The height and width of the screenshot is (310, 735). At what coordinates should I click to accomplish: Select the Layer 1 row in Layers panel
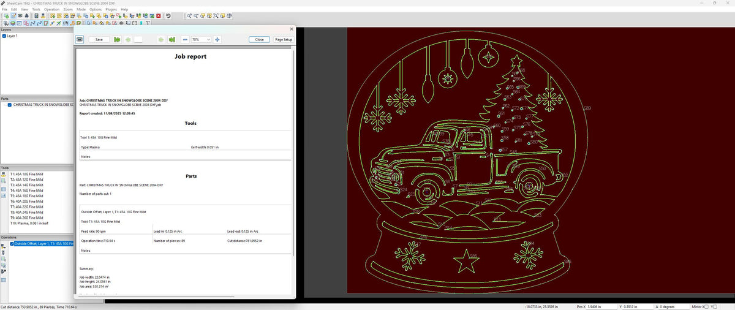[12, 36]
